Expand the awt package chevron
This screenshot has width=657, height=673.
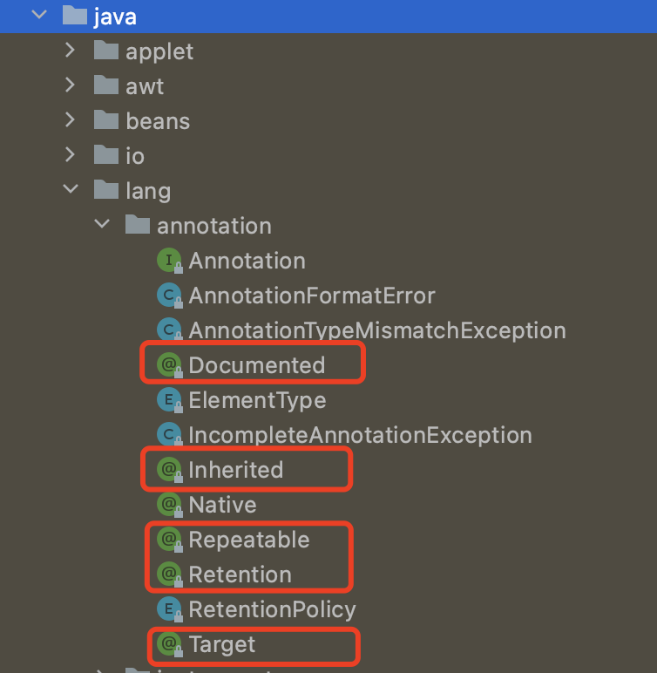click(70, 85)
